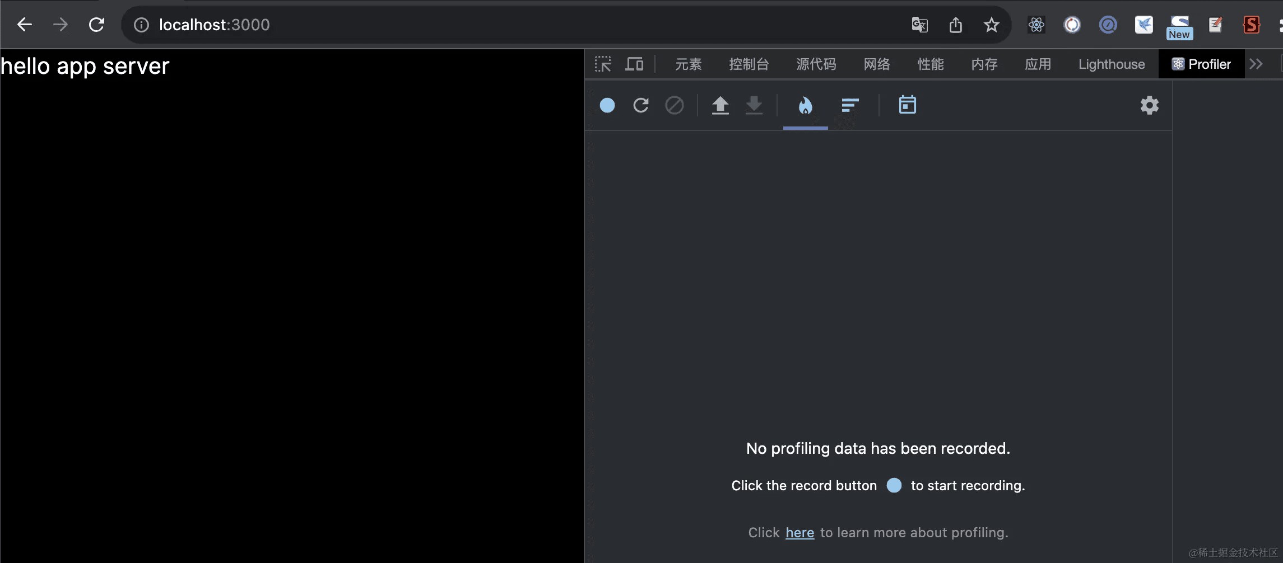Switch to the 性能 (Performance) tab
This screenshot has width=1283, height=563.
tap(931, 64)
